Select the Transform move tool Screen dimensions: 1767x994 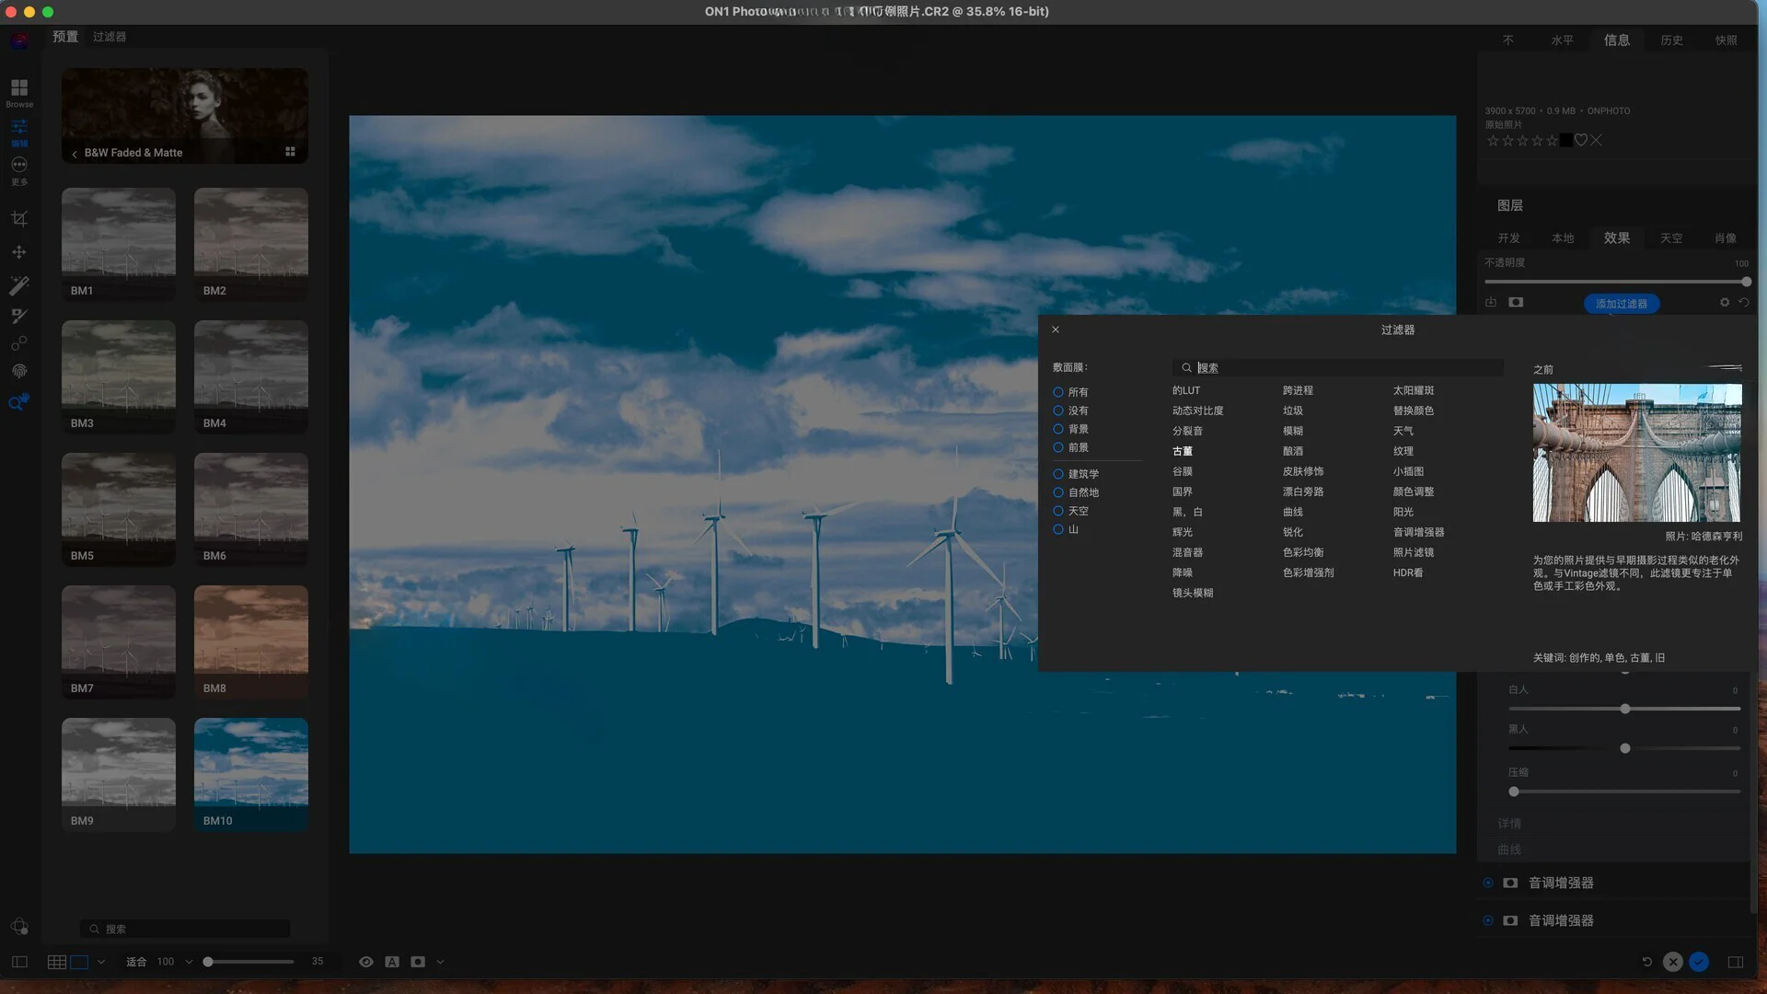coord(19,252)
